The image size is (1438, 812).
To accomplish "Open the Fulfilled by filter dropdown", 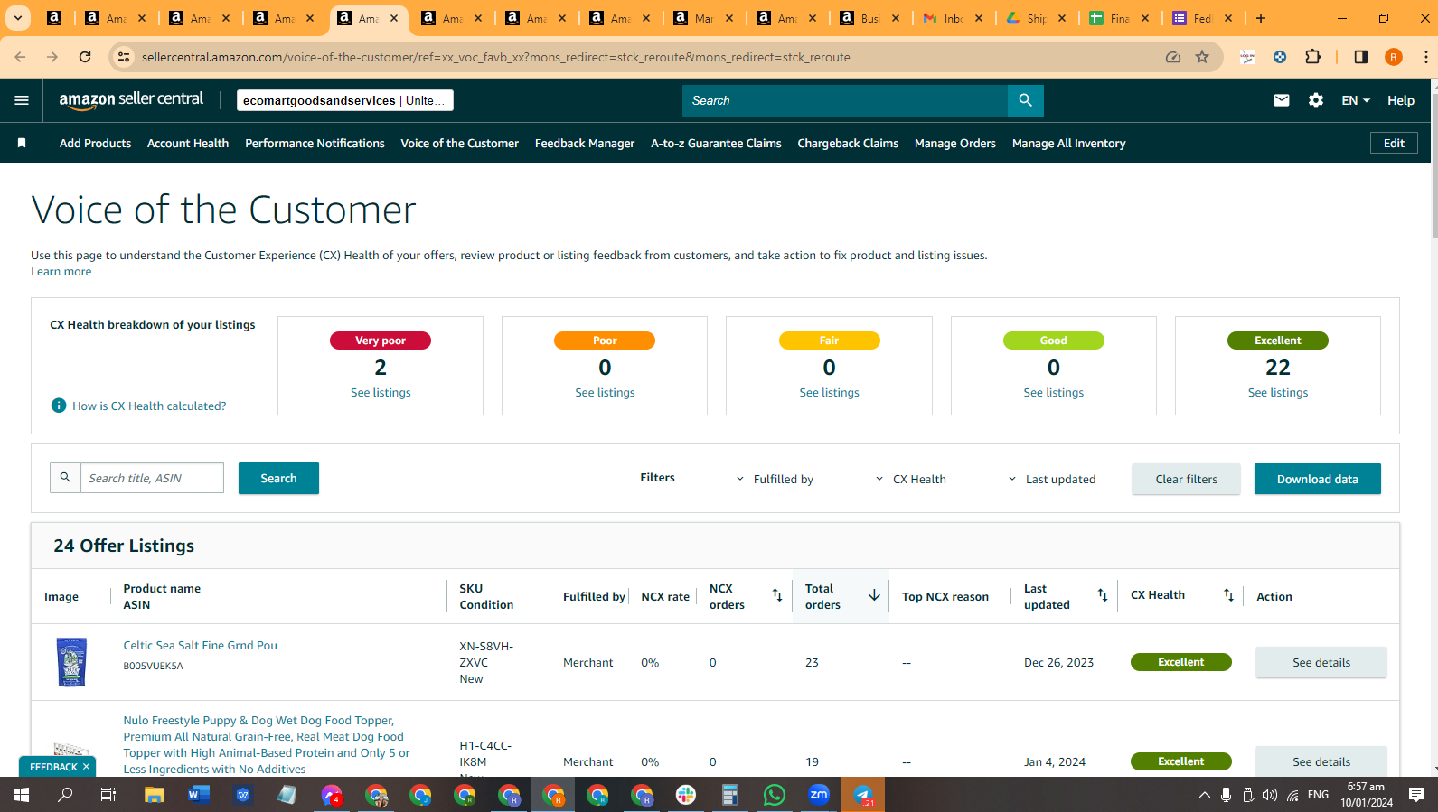I will (775, 479).
